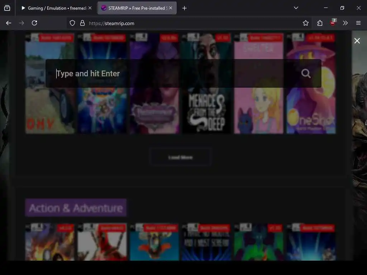Bookmark this page with star icon
Image resolution: width=367 pixels, height=275 pixels.
pos(305,23)
